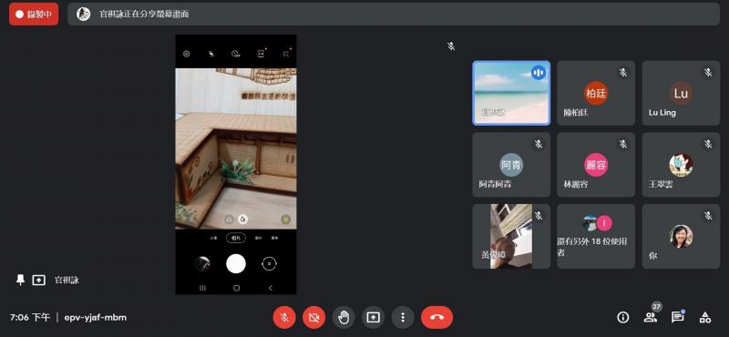Image resolution: width=729 pixels, height=337 pixels.
Task: Click the 7:06 下午 time label
Action: [x=30, y=318]
